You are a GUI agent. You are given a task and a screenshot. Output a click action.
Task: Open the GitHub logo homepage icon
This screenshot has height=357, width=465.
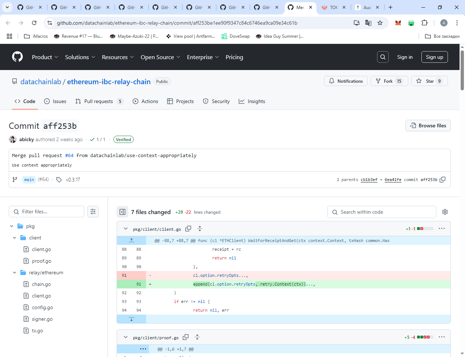click(x=17, y=57)
